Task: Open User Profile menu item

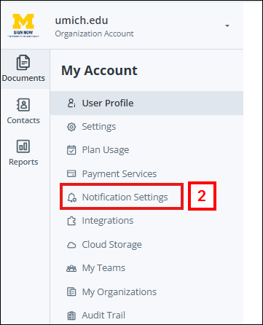Action: 146,103
